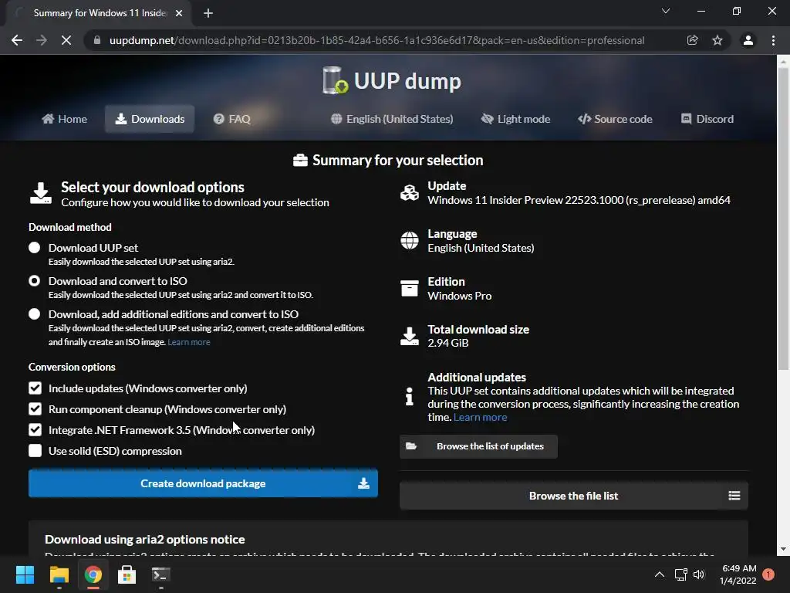790x593 pixels.
Task: Open the Discord nav link
Action: [x=707, y=119]
